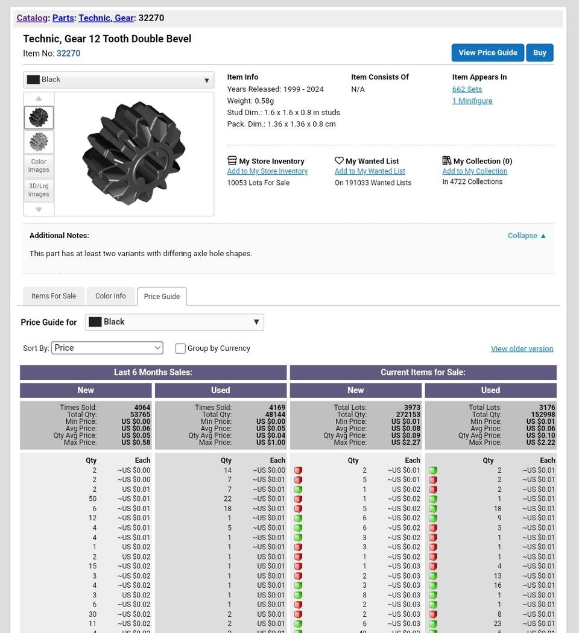Open the Sort By Price dropdown

[107, 348]
